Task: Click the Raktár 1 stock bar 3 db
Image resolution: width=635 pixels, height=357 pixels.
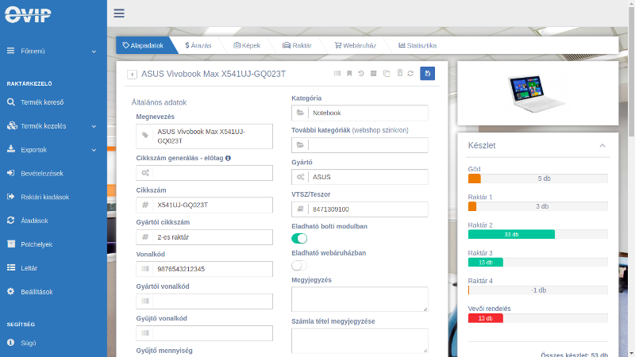Action: click(x=538, y=206)
